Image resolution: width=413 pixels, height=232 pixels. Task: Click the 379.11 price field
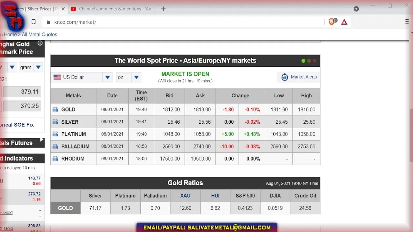pos(22,92)
